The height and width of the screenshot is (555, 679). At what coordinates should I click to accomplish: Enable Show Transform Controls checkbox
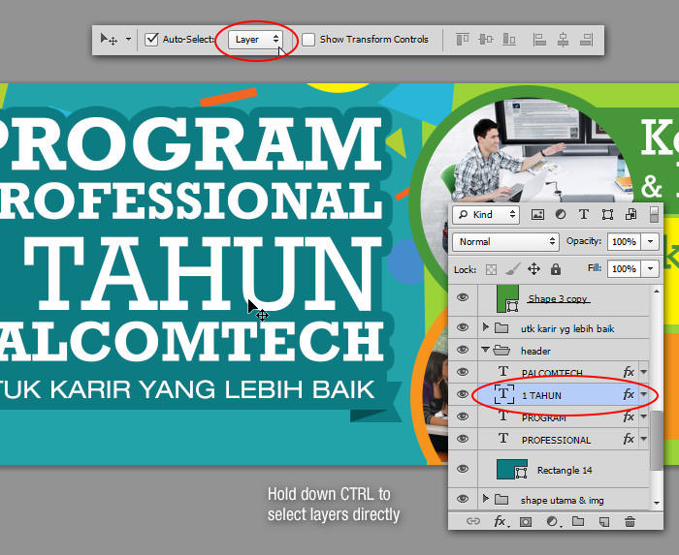tap(308, 40)
